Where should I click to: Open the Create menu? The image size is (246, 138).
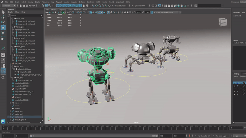[17, 2]
